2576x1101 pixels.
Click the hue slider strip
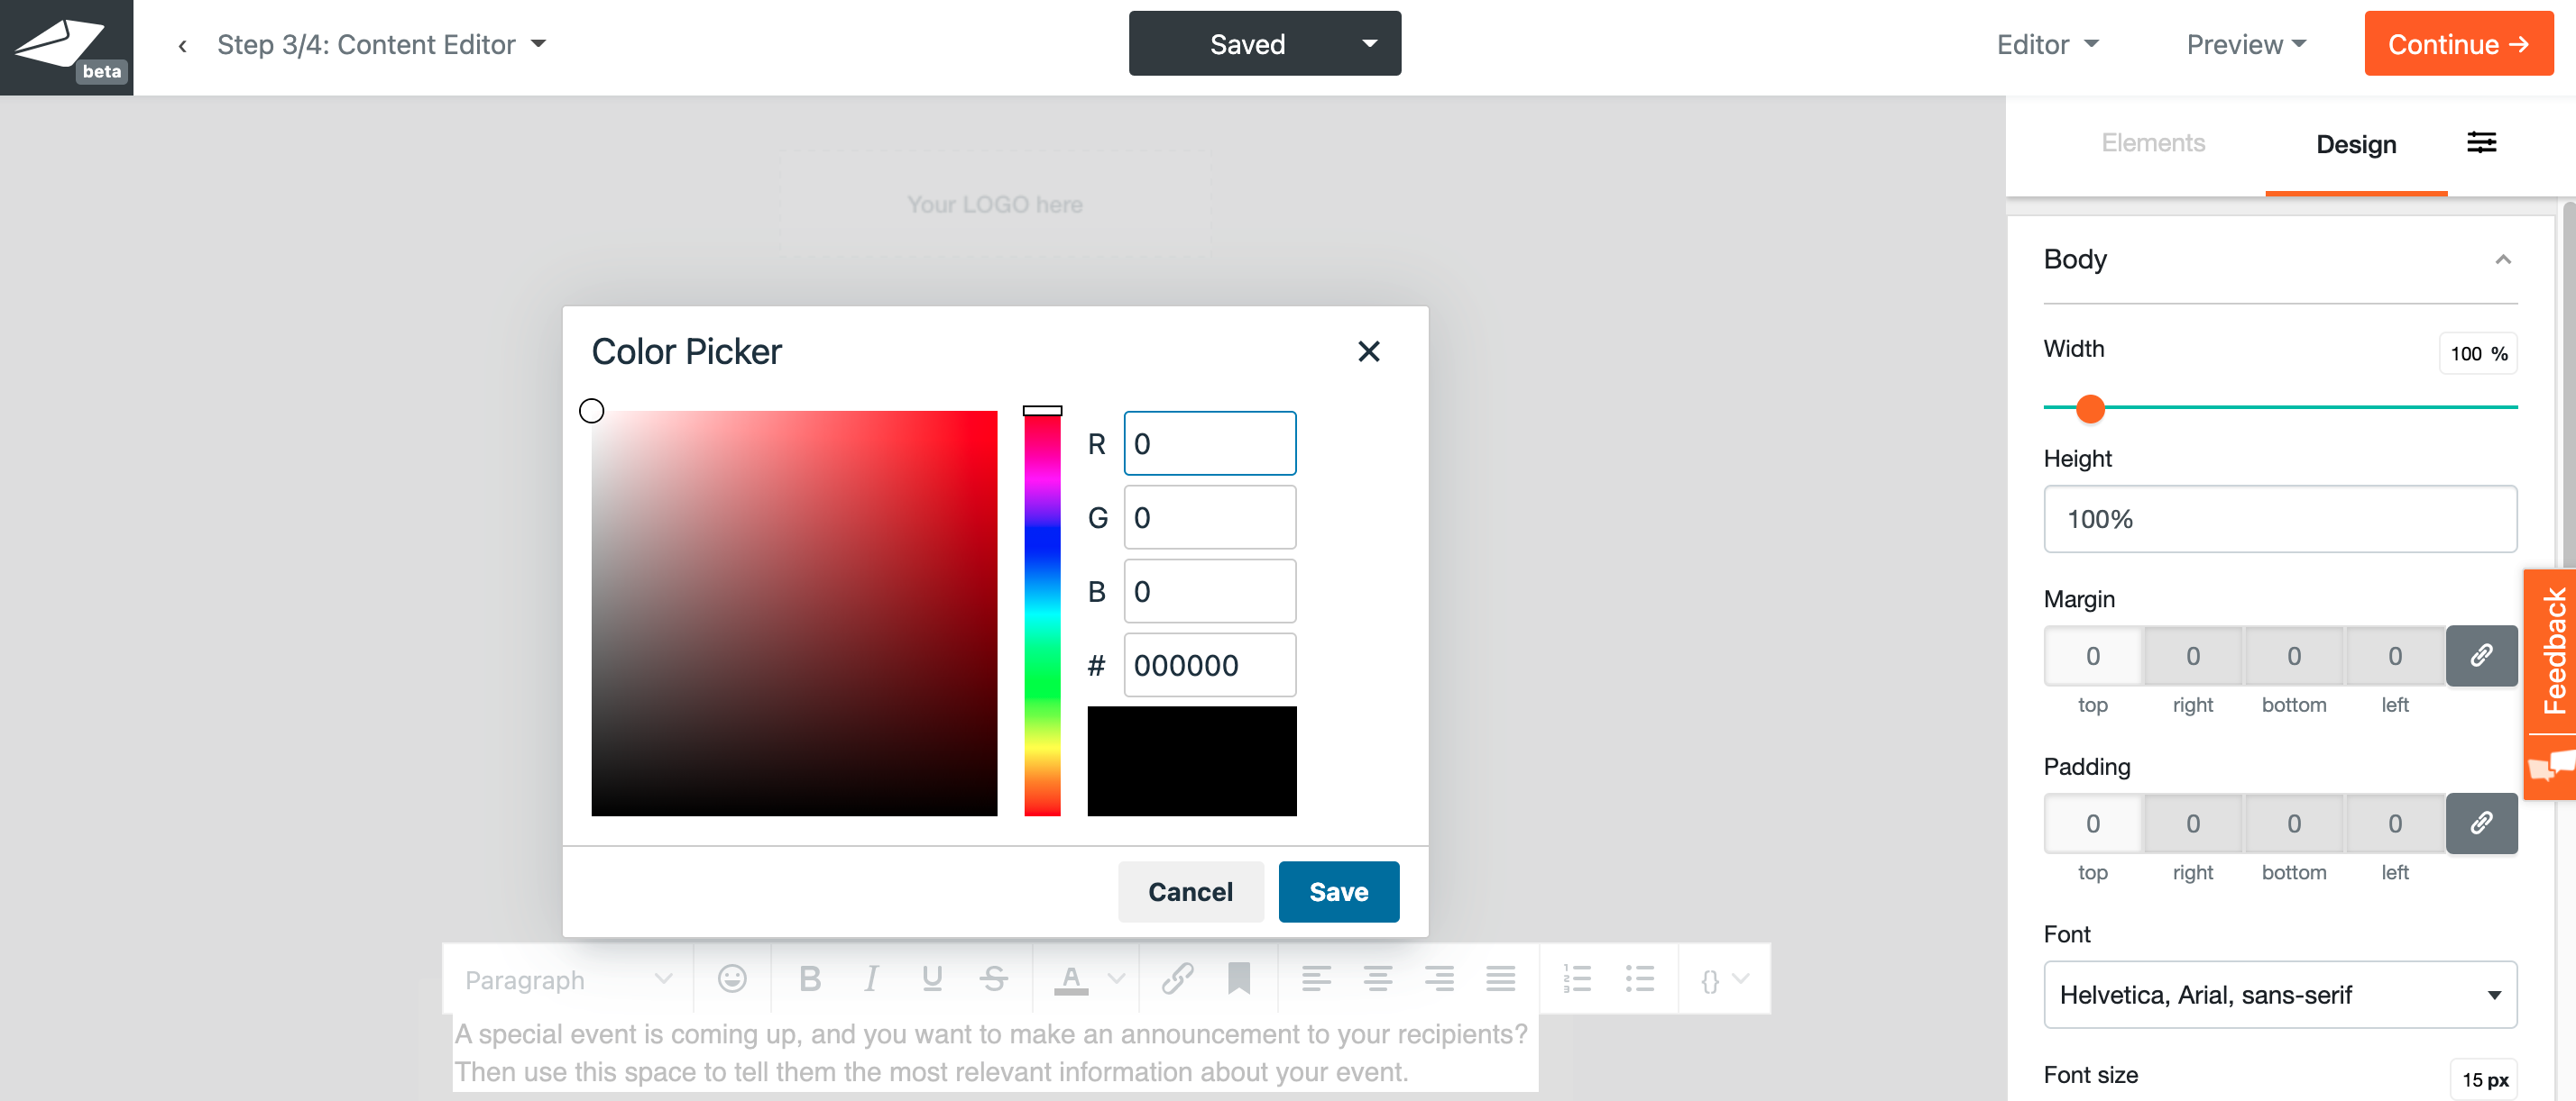1042,614
